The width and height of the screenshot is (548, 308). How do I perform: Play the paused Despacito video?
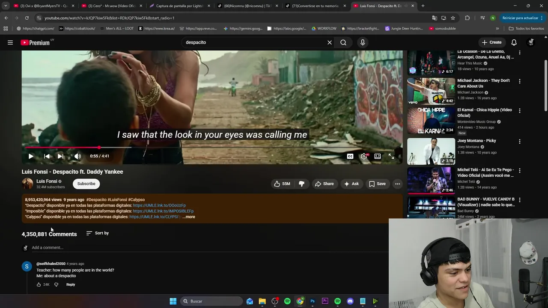[31, 156]
